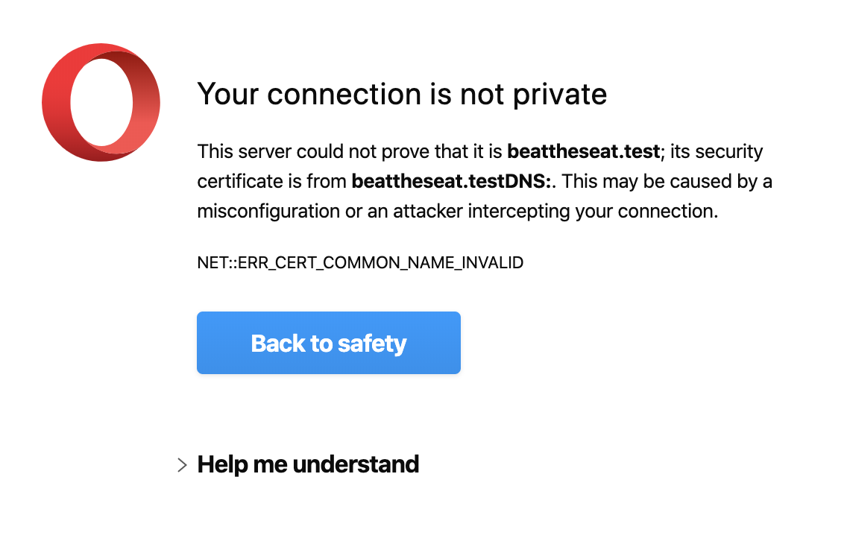Open the Help me understand section label
Viewport: 847px width, 550px height.
pyautogui.click(x=308, y=464)
